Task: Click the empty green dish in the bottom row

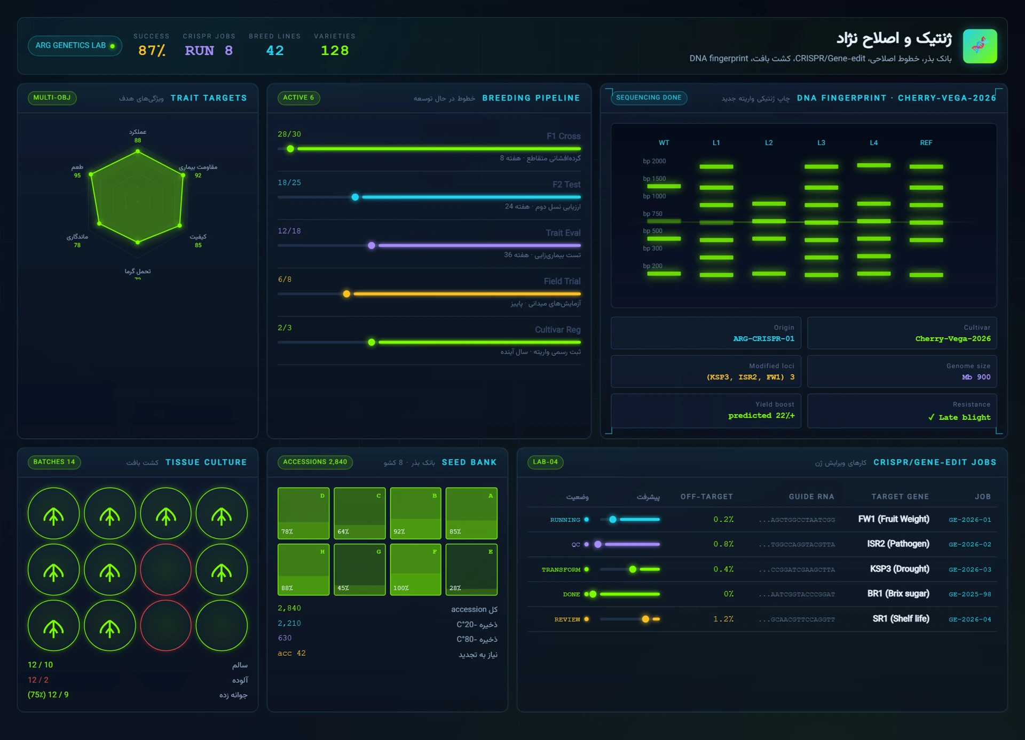Action: pyautogui.click(x=222, y=626)
